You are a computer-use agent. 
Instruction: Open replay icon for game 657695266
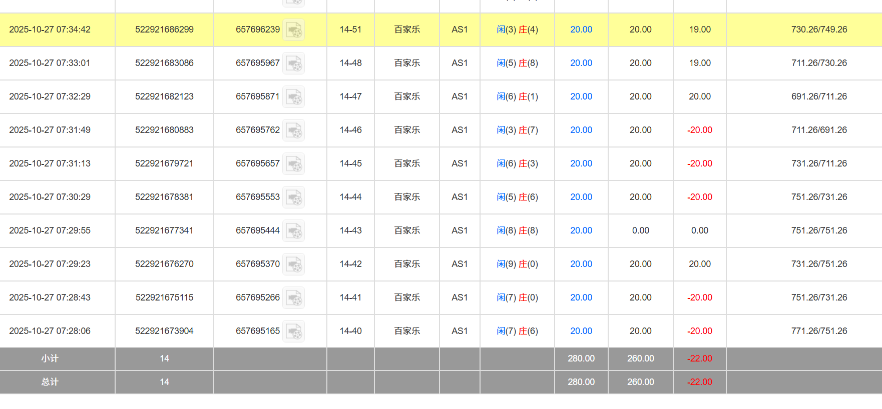(293, 298)
